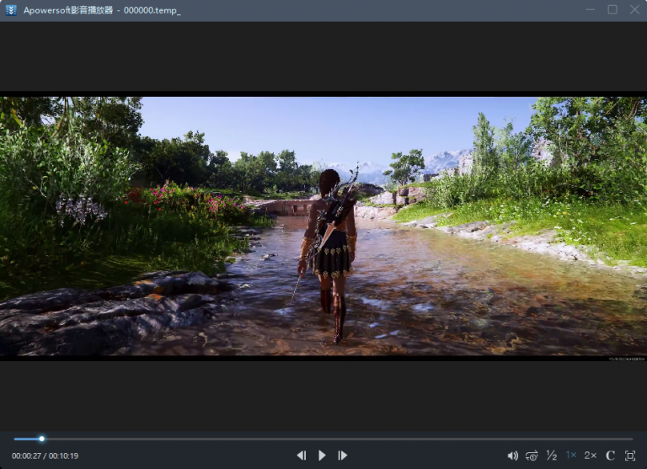
Task: Click the title bar text 000000.temp_
Action: coord(152,10)
